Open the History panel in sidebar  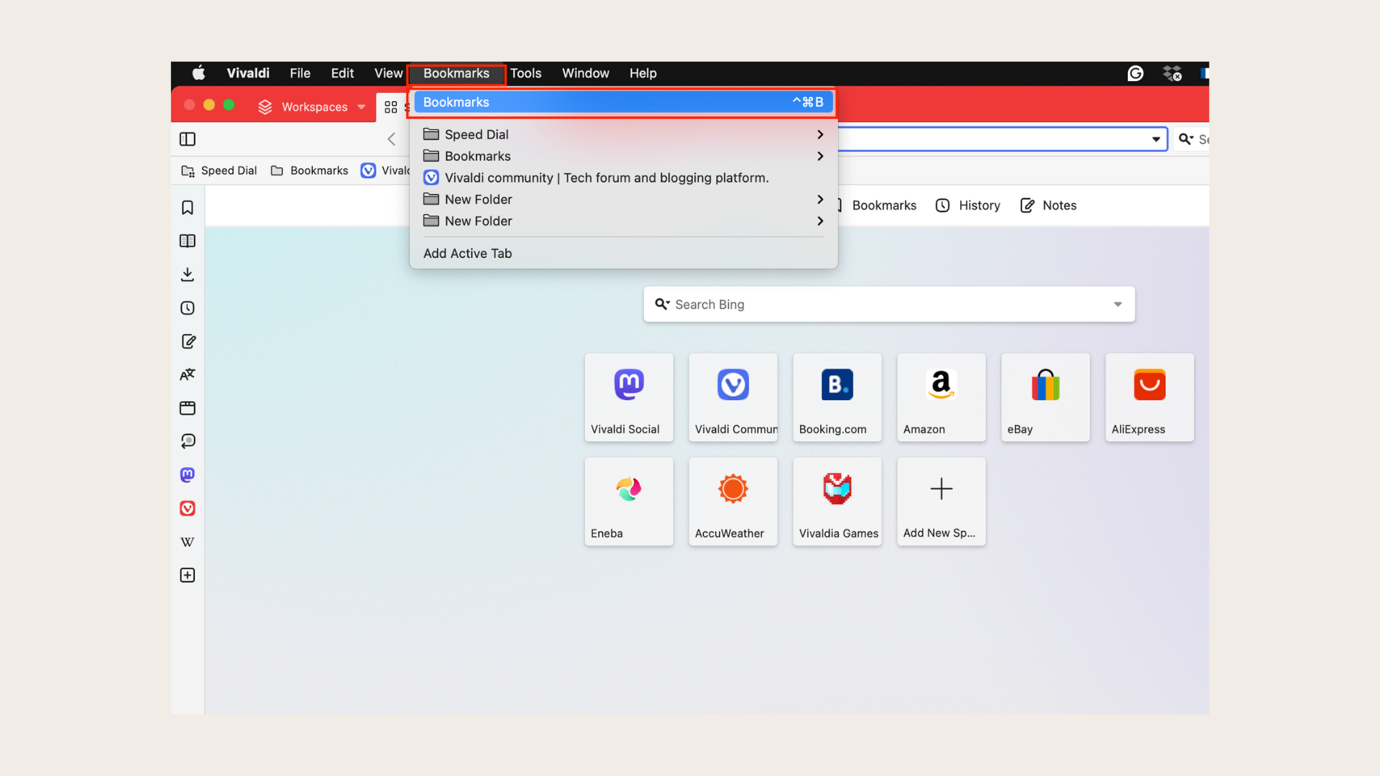pyautogui.click(x=187, y=308)
